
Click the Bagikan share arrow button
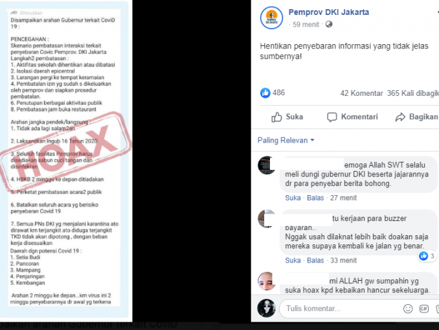point(416,117)
